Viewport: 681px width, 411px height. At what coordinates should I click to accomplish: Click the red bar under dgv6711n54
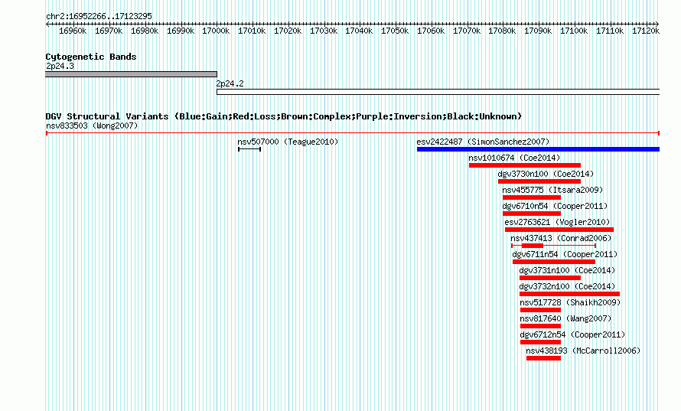pyautogui.click(x=554, y=262)
